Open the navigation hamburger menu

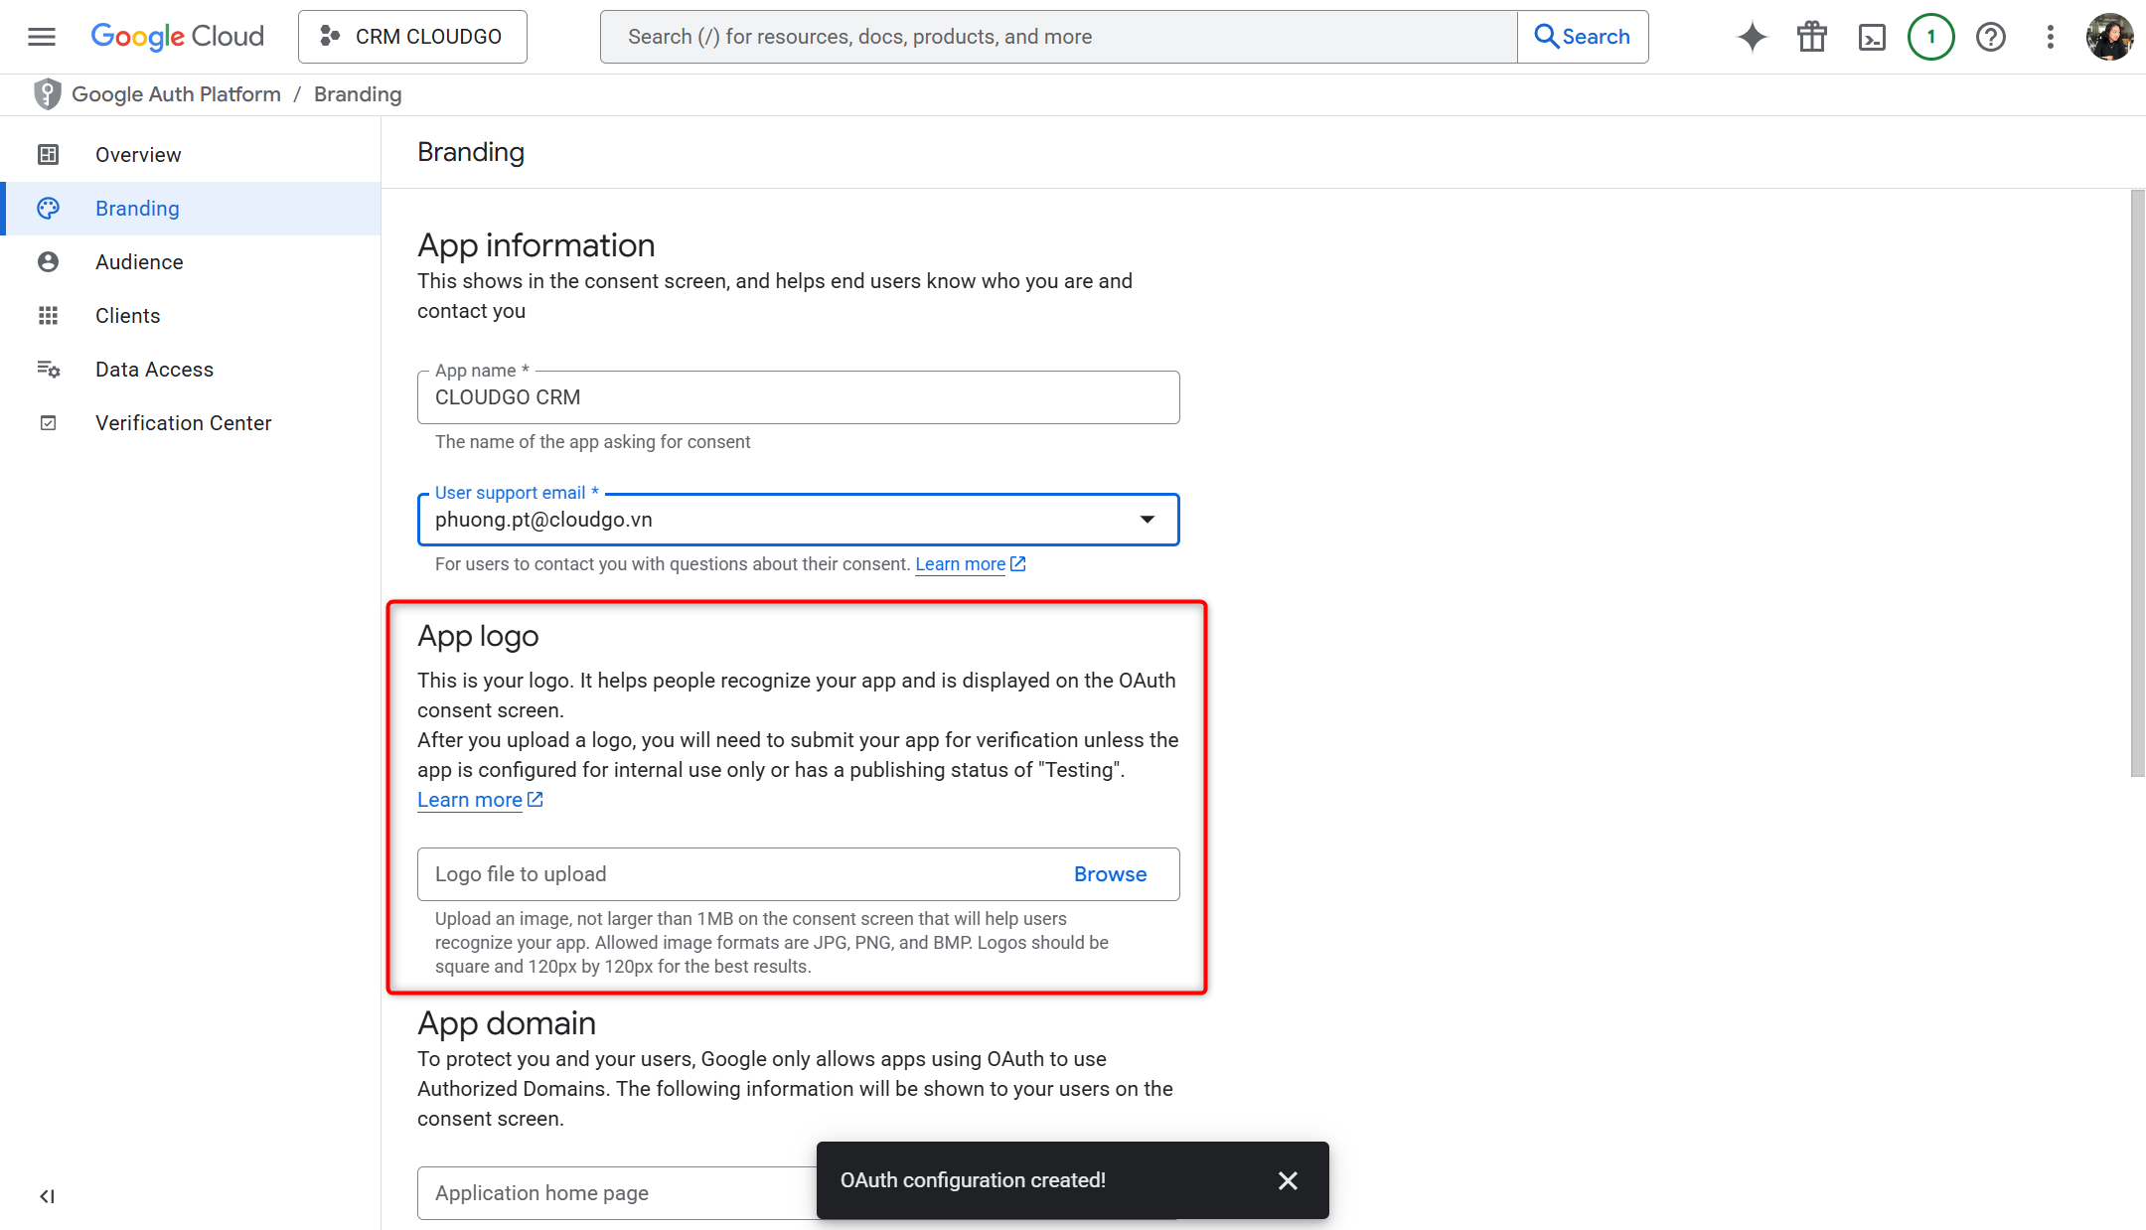(x=41, y=36)
